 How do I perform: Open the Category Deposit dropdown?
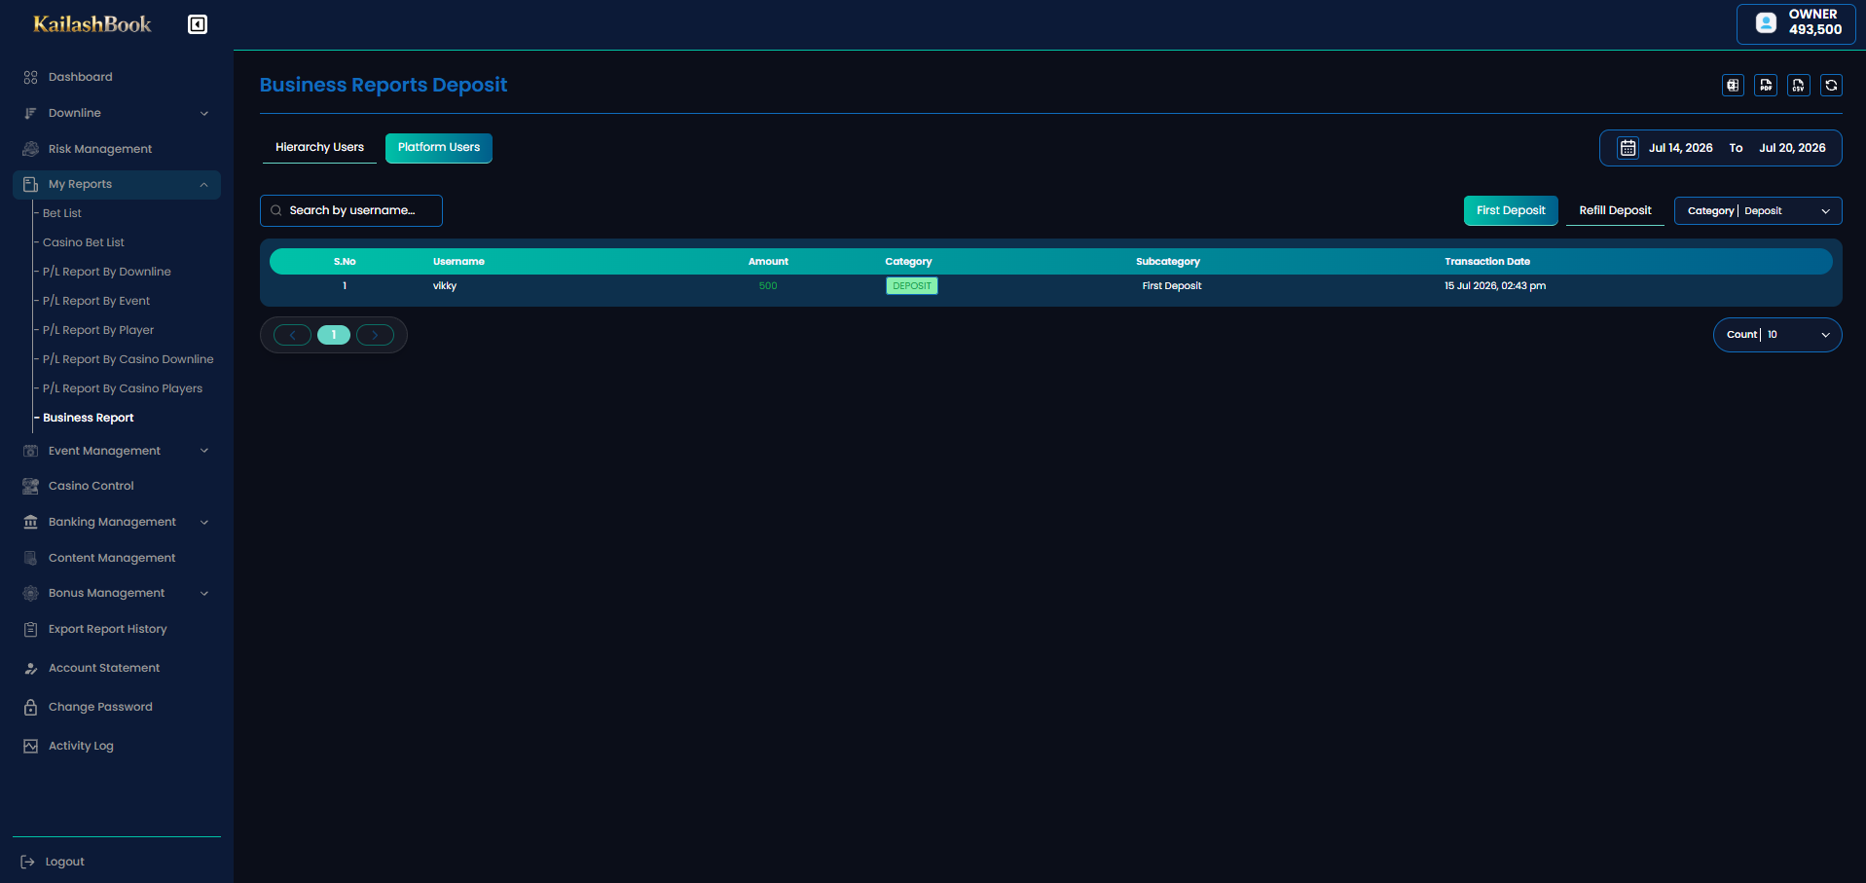1758,211
